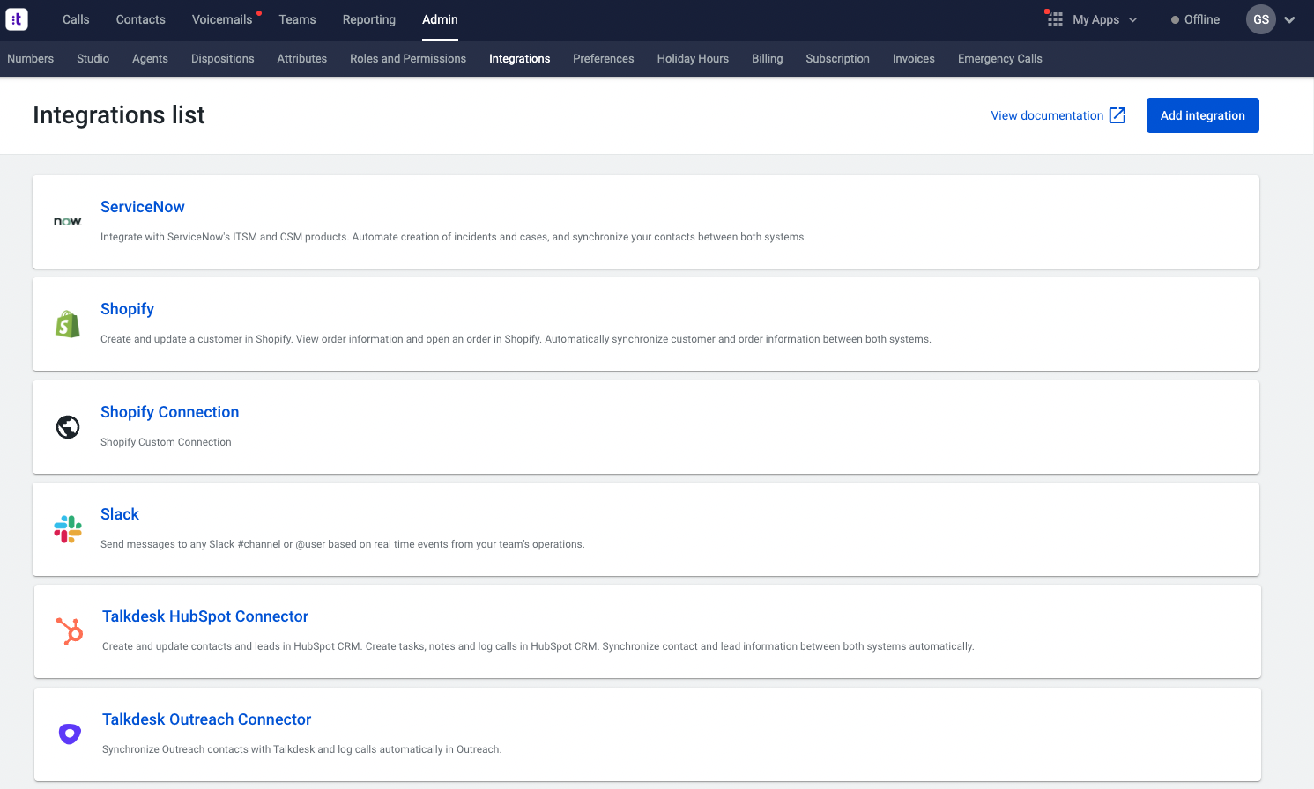
Task: Open the Preferences section
Action: [x=604, y=59]
